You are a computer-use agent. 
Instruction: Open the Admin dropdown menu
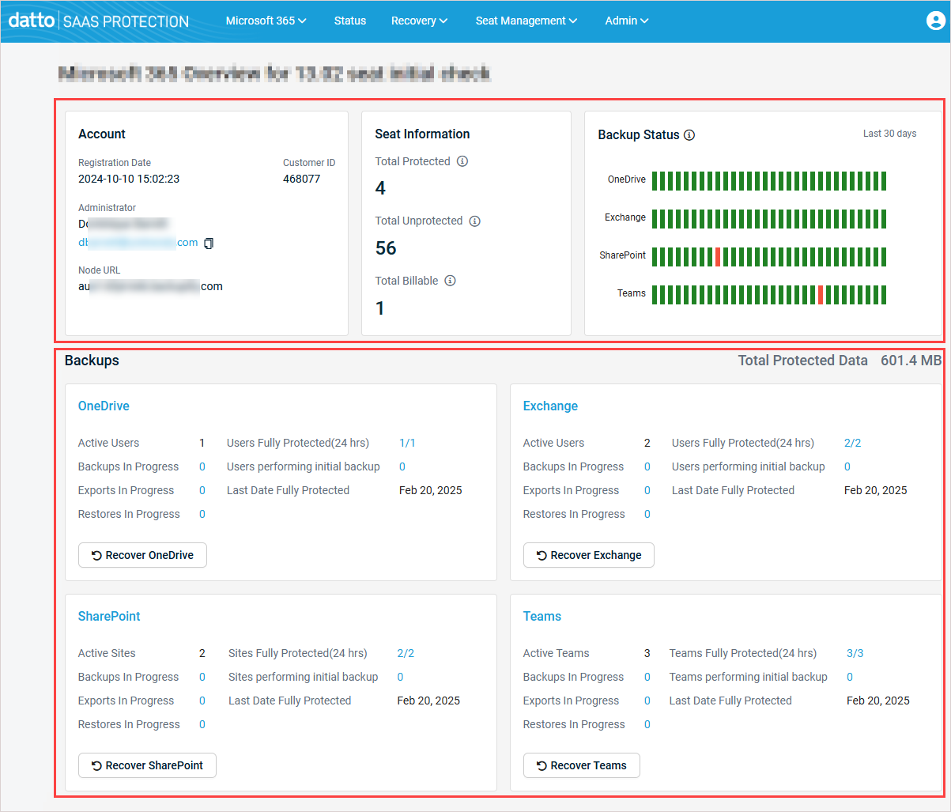pos(627,21)
